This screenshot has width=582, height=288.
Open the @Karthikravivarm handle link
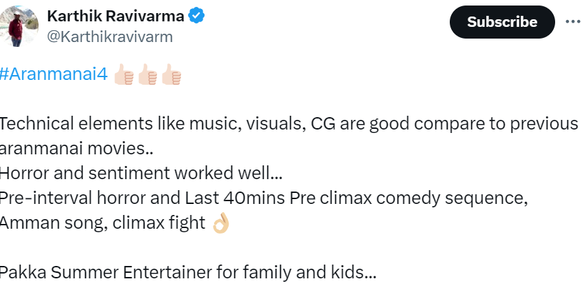point(110,37)
